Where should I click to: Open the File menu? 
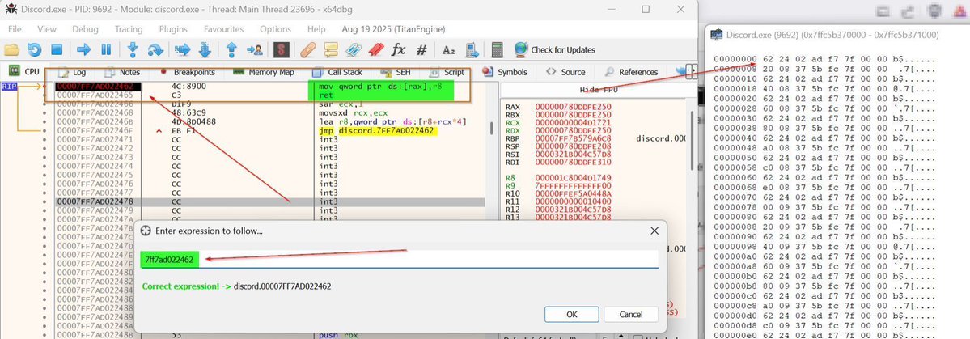pos(15,29)
